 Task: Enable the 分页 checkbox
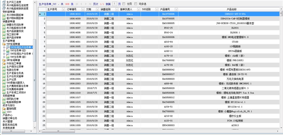[124, 4]
